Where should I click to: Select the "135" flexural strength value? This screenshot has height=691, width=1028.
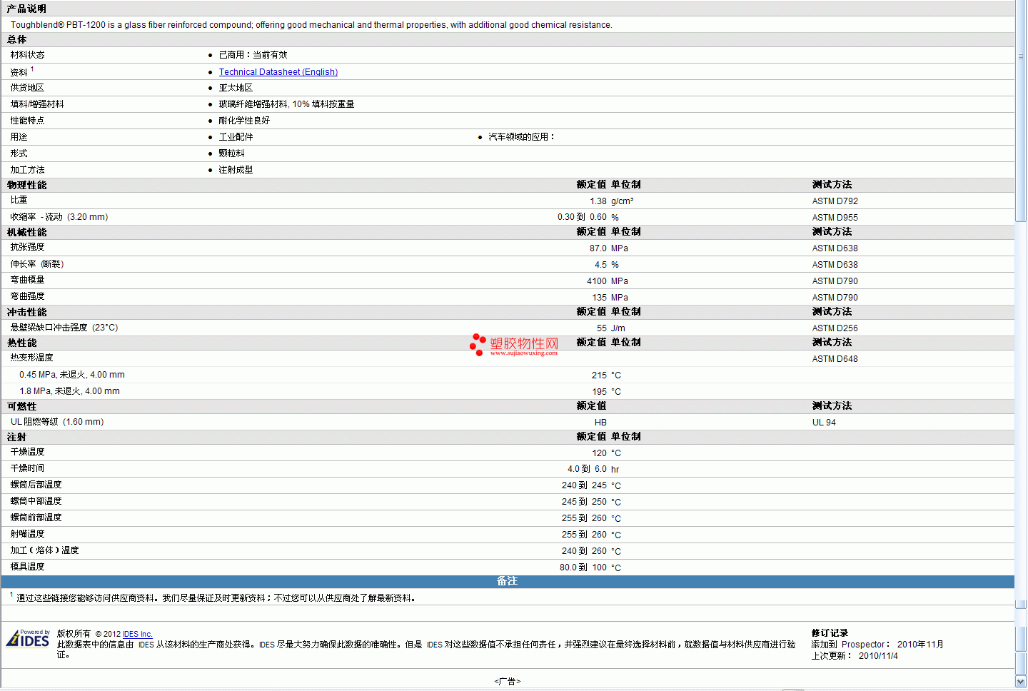coord(600,298)
